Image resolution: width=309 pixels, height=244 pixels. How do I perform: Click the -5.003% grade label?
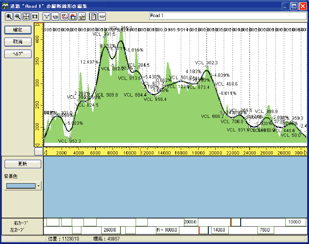(74, 123)
